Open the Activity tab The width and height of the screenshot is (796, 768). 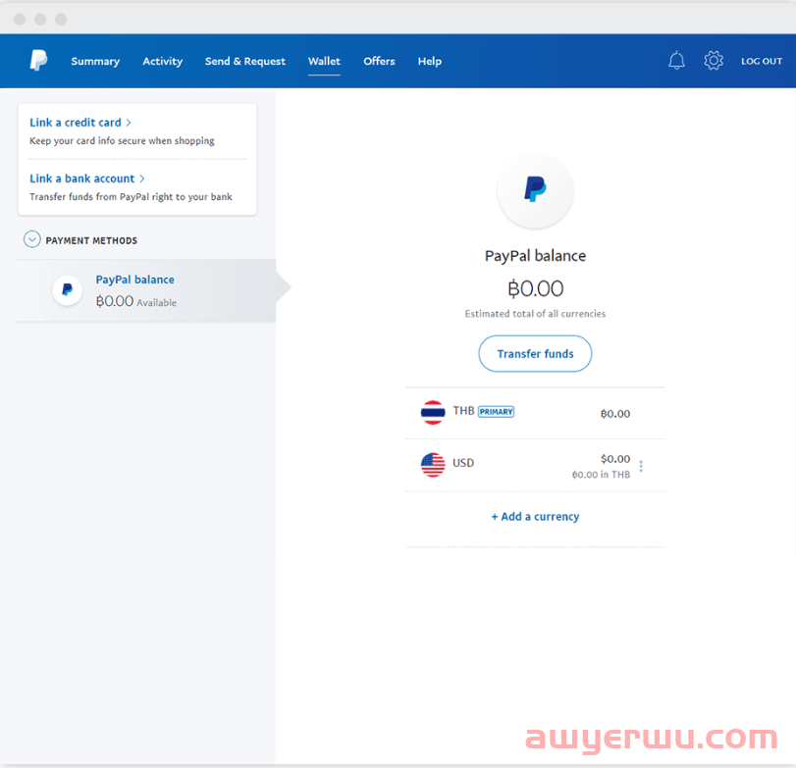[x=163, y=62]
